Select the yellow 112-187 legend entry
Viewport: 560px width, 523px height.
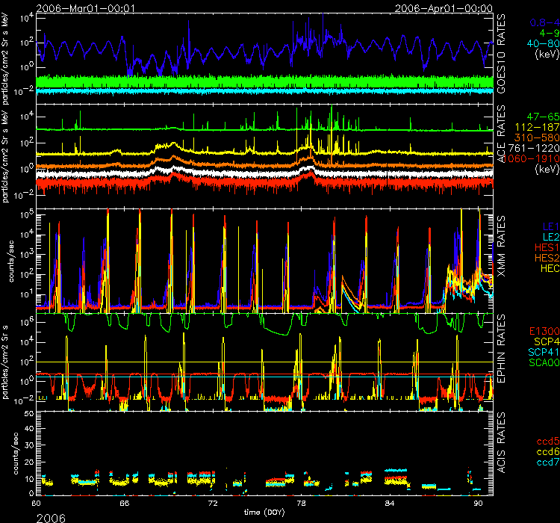[x=536, y=129]
